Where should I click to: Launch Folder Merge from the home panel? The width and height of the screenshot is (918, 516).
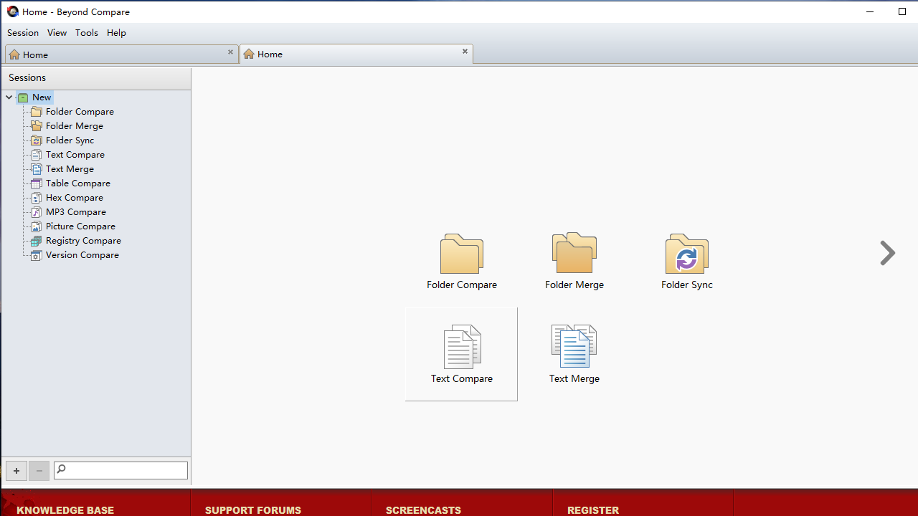(574, 254)
